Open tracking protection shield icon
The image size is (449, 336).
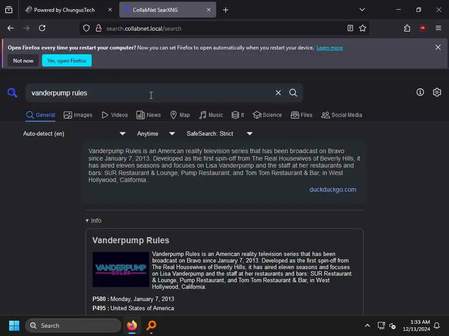(86, 28)
